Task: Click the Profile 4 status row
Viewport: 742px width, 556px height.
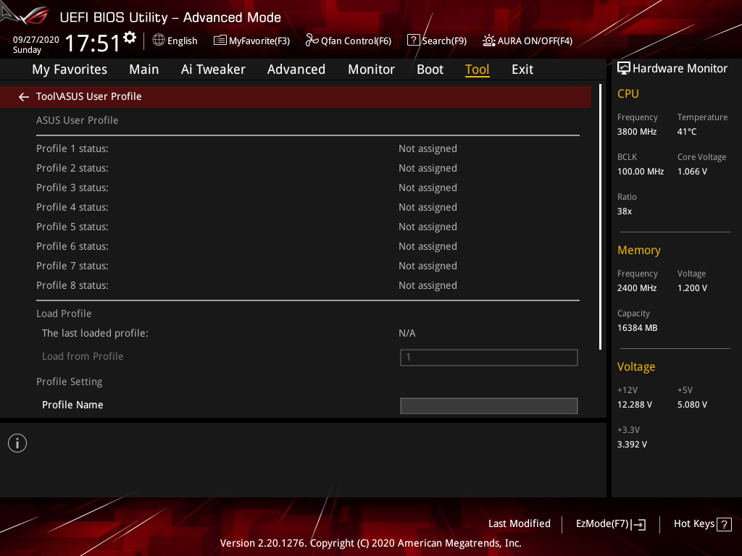Action: click(307, 207)
